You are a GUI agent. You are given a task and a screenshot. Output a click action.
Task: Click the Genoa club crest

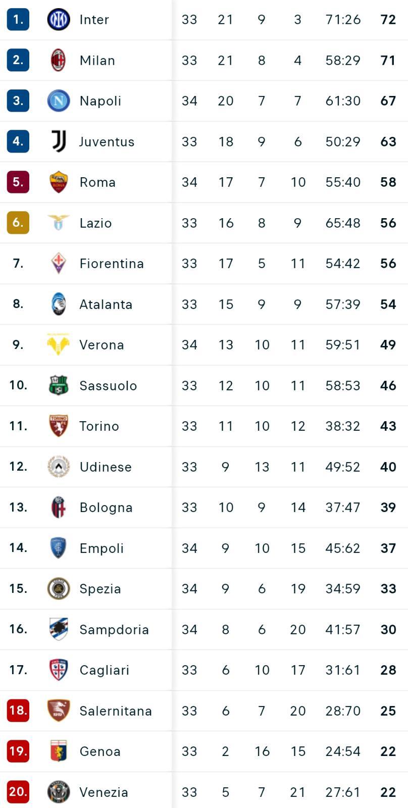pos(58,751)
